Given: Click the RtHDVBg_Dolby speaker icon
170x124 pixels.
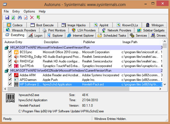Looking at the screenshot, I should (x=16, y=57).
